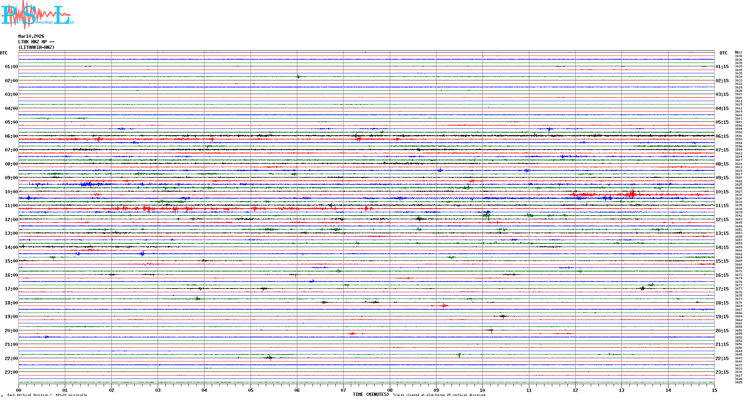
Task: Click the vertical division 400.00 microvolts note
Action: [x=47, y=395]
